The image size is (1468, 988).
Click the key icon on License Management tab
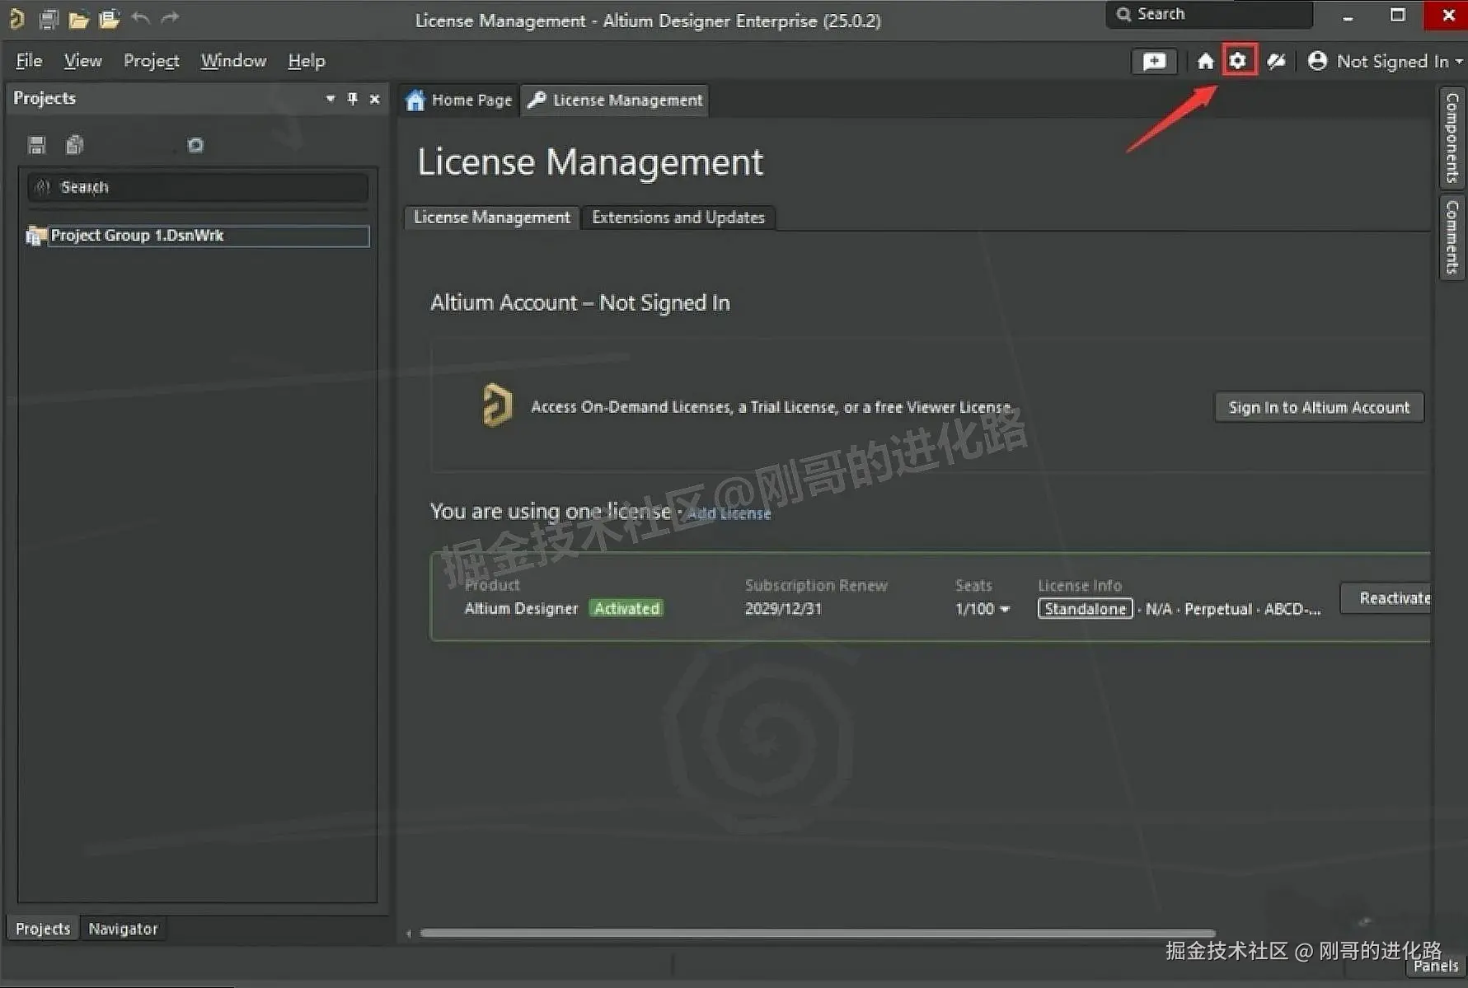click(x=537, y=101)
